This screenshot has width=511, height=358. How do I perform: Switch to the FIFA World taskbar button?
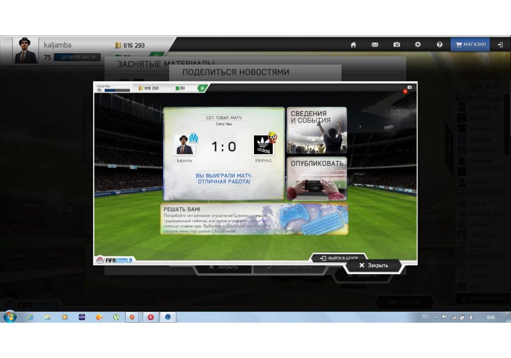click(x=168, y=317)
